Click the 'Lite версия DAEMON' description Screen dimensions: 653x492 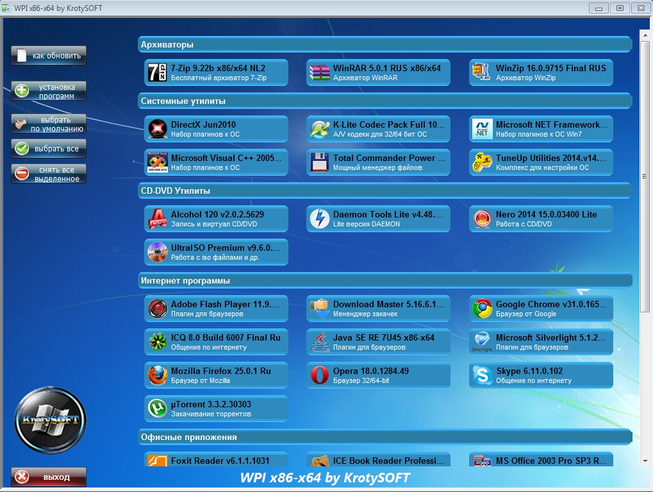point(367,224)
